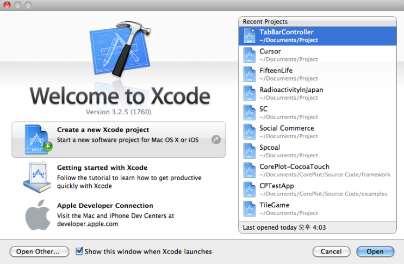Click the SC project file icon
Image resolution: width=404 pixels, height=264 pixels.
click(250, 113)
